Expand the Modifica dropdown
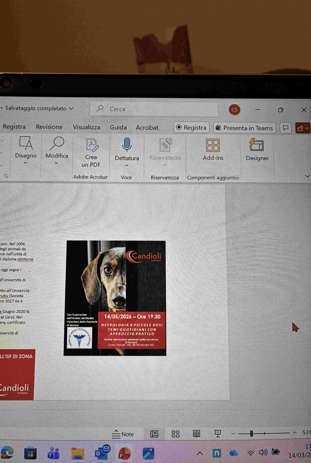Image resolution: width=311 pixels, height=463 pixels. [x=56, y=163]
